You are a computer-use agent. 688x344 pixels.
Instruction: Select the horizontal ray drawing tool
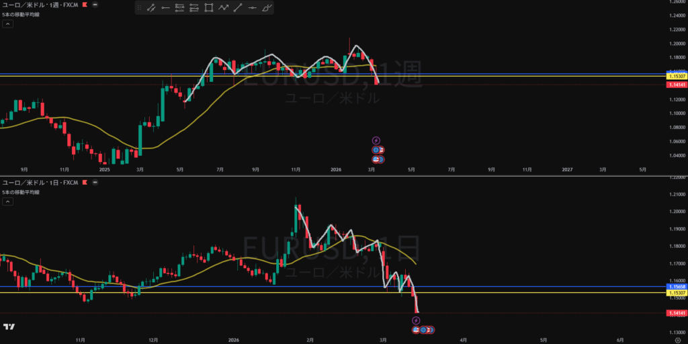165,8
